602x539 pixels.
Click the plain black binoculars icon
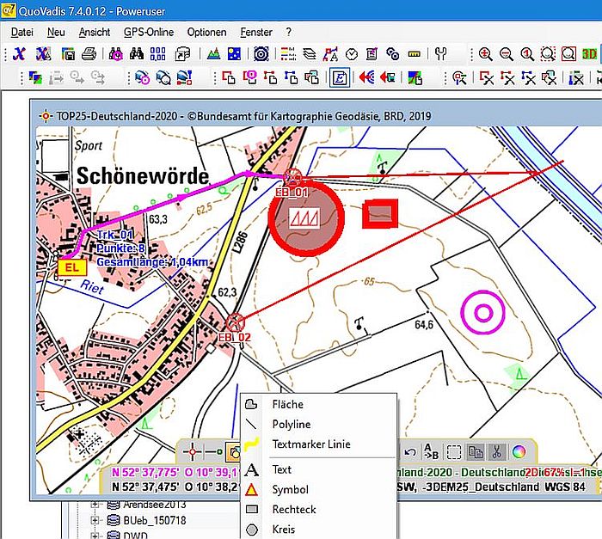tap(137, 54)
